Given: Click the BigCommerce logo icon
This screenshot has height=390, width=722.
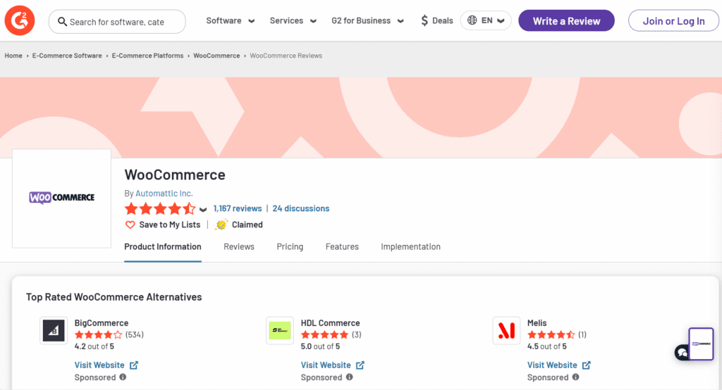Looking at the screenshot, I should [54, 330].
